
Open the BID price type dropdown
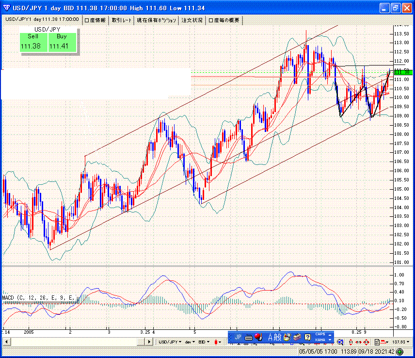click(x=205, y=342)
